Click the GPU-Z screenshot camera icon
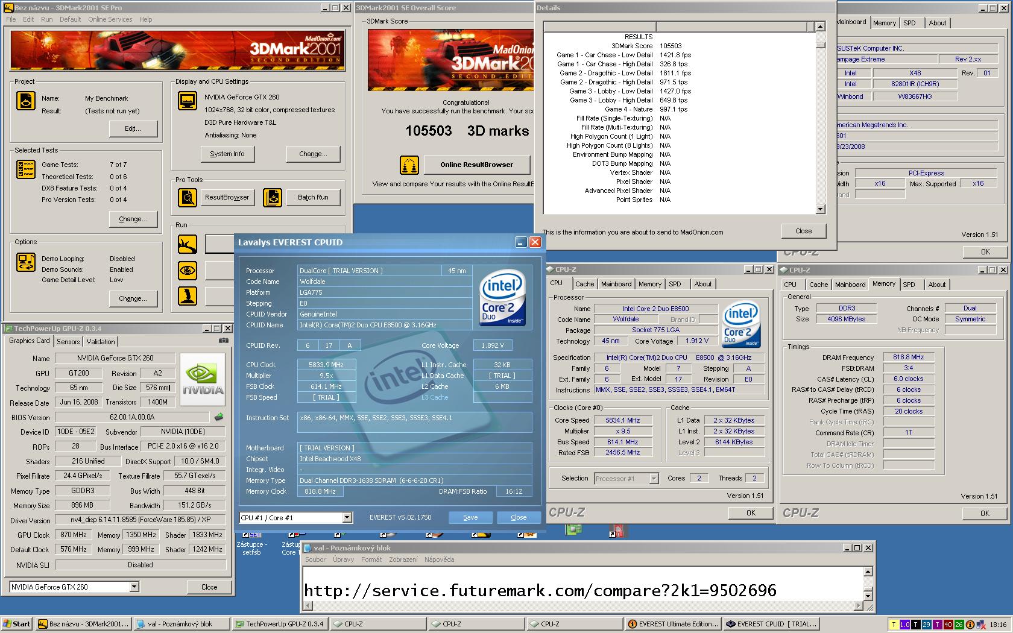 [223, 341]
